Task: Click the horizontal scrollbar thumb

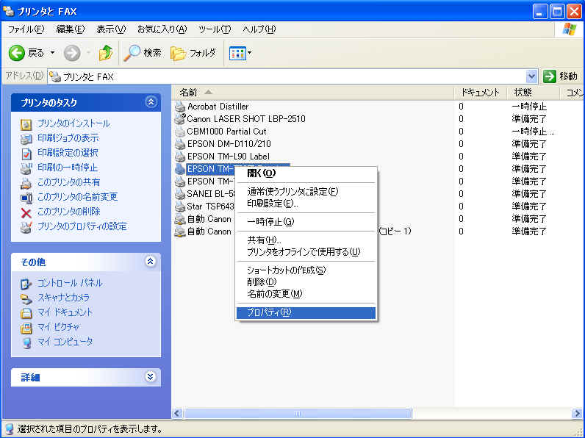Action: 298,413
